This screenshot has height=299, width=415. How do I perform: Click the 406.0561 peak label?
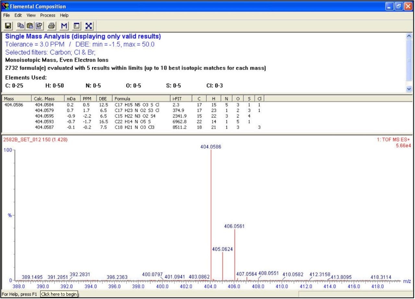[x=234, y=226]
